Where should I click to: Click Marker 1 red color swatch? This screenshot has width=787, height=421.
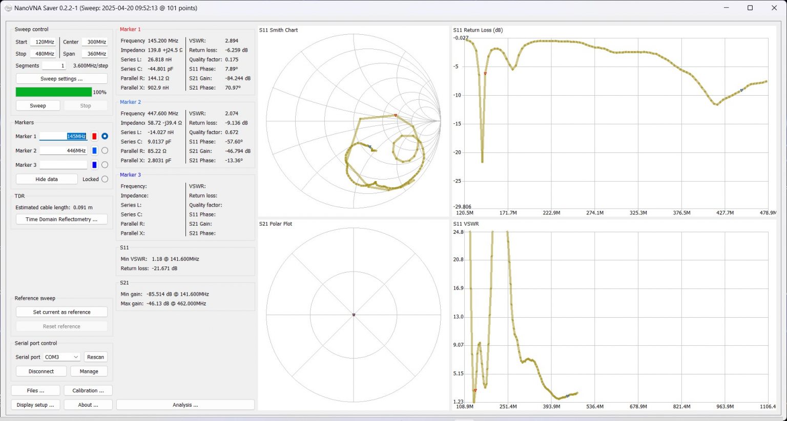(x=94, y=136)
